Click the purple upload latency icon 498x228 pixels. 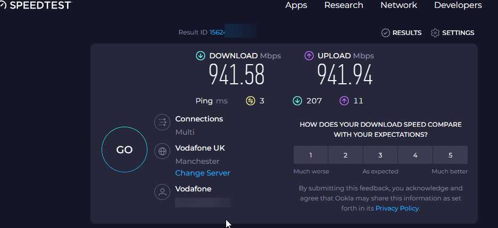(x=344, y=101)
